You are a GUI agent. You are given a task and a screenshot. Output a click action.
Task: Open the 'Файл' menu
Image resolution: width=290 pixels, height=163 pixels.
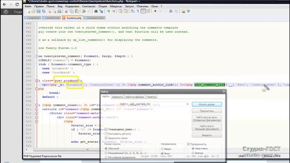(x=28, y=6)
